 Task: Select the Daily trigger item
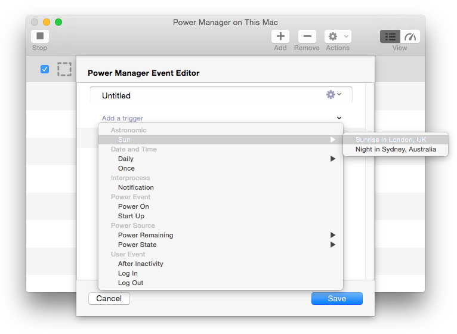(x=221, y=159)
